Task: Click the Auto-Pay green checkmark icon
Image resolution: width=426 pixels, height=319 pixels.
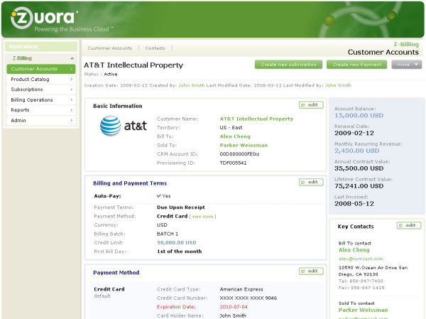Action: click(159, 195)
